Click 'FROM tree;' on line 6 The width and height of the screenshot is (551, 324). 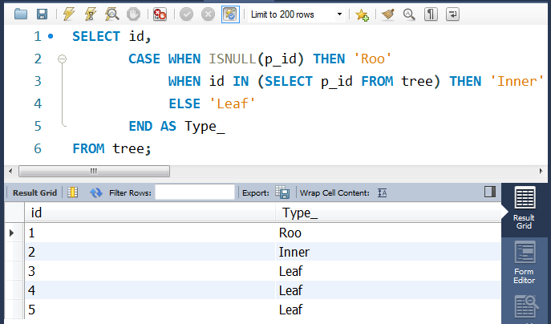pyautogui.click(x=111, y=148)
